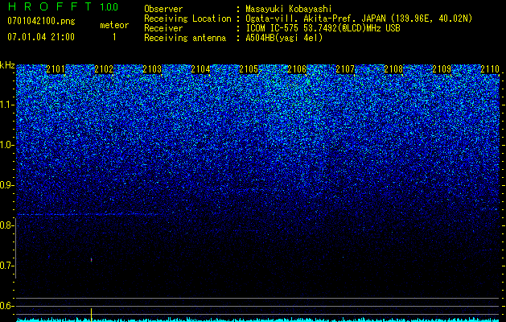The width and height of the screenshot is (506, 322).
Task: Select the file name 0701042100.png
Action: tap(41, 21)
